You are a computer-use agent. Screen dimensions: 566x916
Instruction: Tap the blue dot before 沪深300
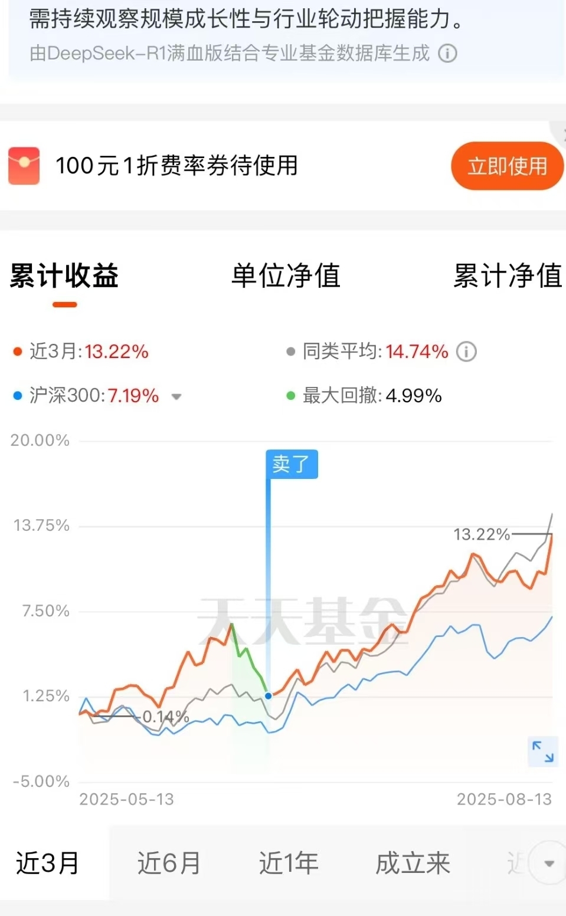click(18, 396)
